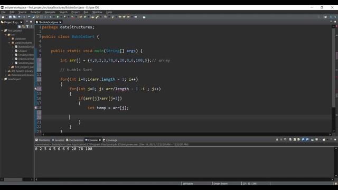The width and height of the screenshot is (338, 190).
Task: Open the Navigate menu
Action: pyautogui.click(x=50, y=12)
